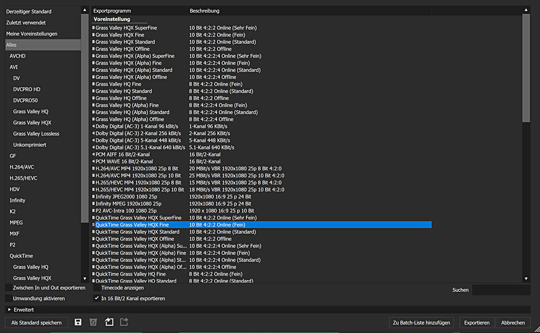540x333 pixels.
Task: Click the icon beside P2 AVC-Intra 100 1080 25p
Action: tap(94, 211)
